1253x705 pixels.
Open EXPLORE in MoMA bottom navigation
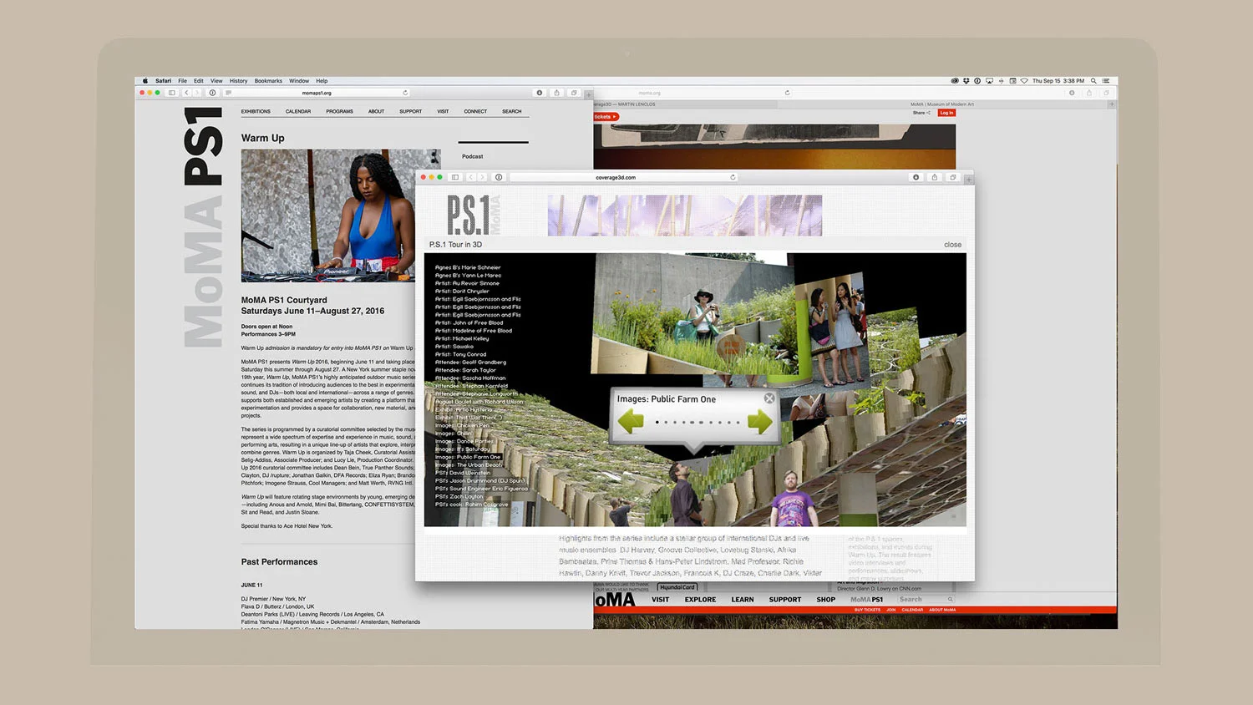[x=700, y=600]
